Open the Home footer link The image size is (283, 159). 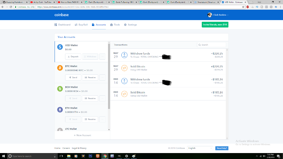point(57,148)
